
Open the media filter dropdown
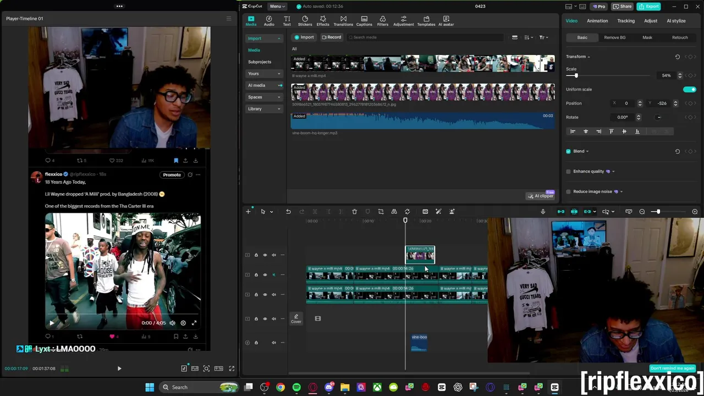tap(543, 37)
